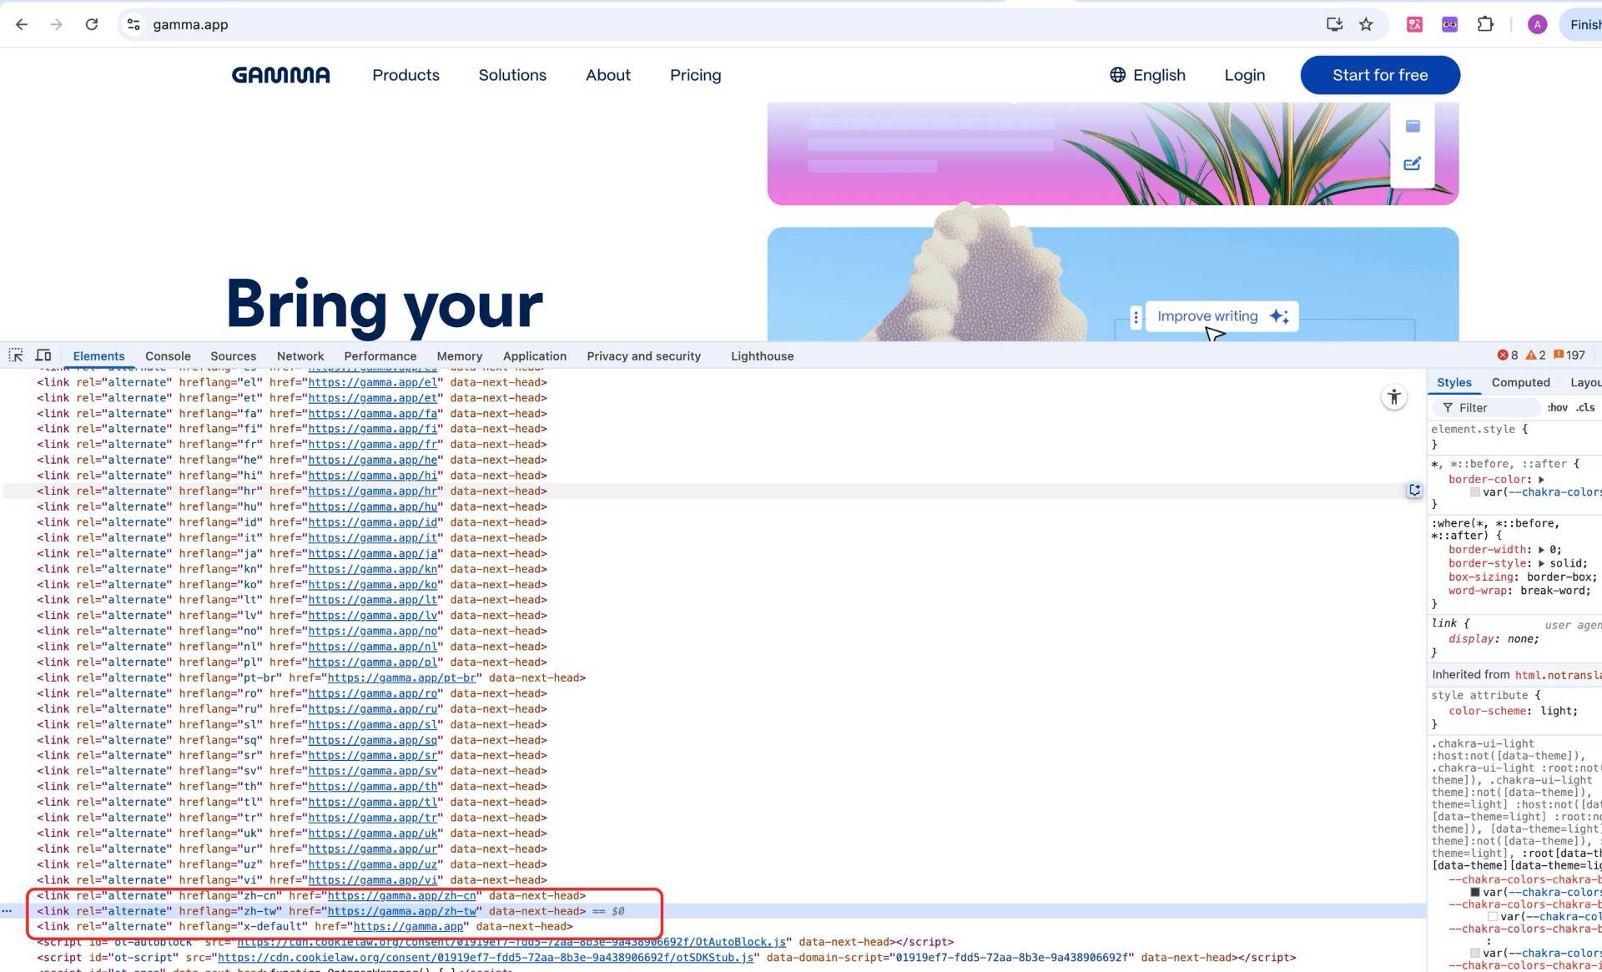
Task: Open otSDKStub.js script source link
Action: [x=486, y=957]
